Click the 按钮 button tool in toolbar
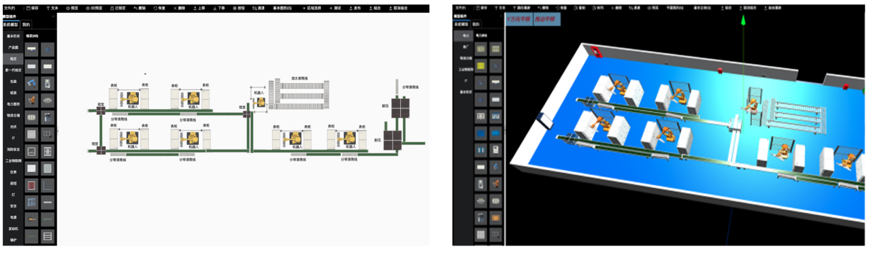The width and height of the screenshot is (871, 253). pyautogui.click(x=239, y=8)
